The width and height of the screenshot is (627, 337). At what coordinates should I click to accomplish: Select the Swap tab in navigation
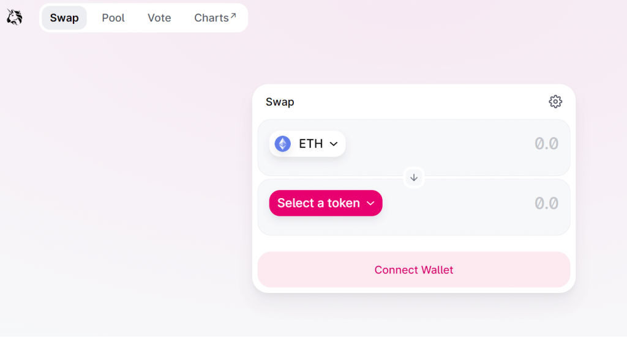pyautogui.click(x=64, y=18)
